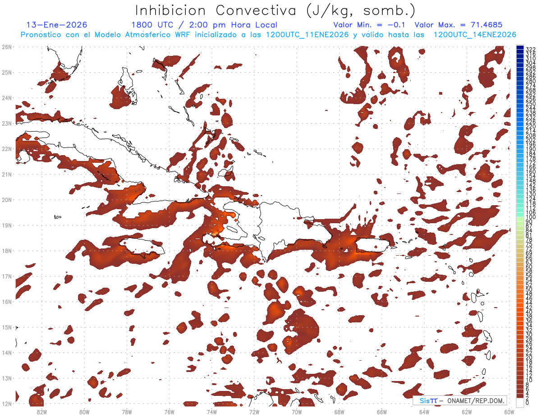Viewport: 541px width, 418px height.
Task: Click the 24N latitude label
Action: pos(7,98)
